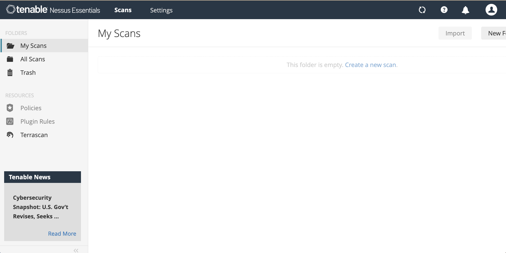Image resolution: width=506 pixels, height=253 pixels.
Task: Click the Cybersecurity Snapshot news headline
Action: click(41, 207)
